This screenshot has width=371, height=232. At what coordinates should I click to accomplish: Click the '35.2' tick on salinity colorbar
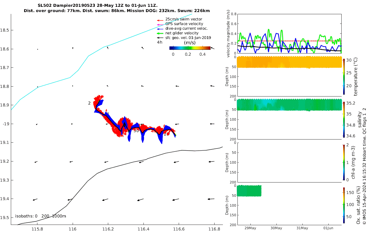click(351, 103)
